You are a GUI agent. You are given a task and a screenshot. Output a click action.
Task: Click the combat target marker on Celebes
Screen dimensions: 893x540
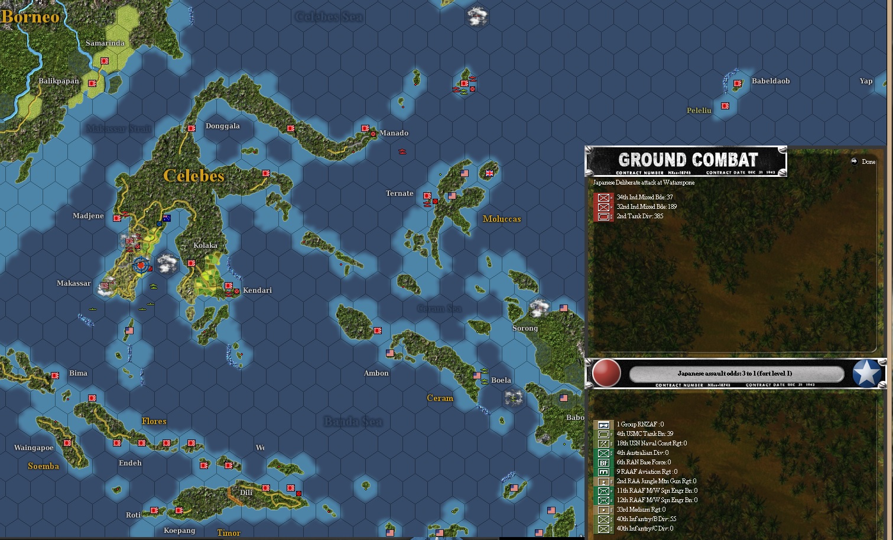pyautogui.click(x=141, y=266)
